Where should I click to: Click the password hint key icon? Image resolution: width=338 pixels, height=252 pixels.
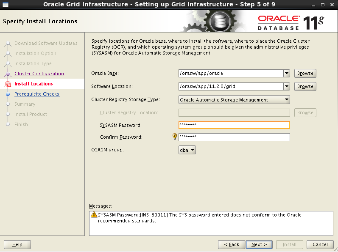(175, 136)
